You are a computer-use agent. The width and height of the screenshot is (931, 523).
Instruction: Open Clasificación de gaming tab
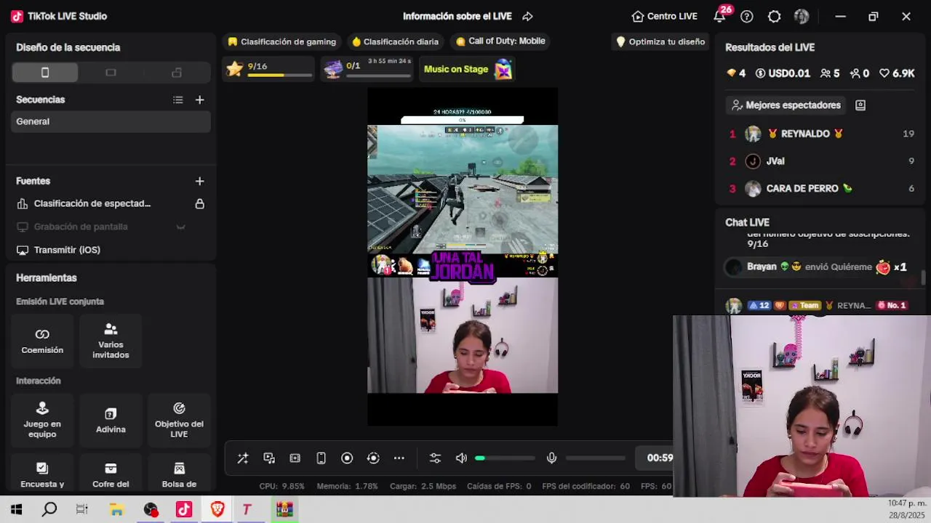(x=282, y=41)
